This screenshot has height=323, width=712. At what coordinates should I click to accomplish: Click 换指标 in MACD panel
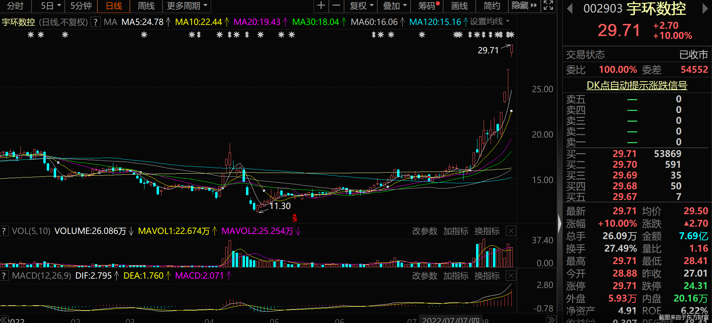tap(487, 276)
